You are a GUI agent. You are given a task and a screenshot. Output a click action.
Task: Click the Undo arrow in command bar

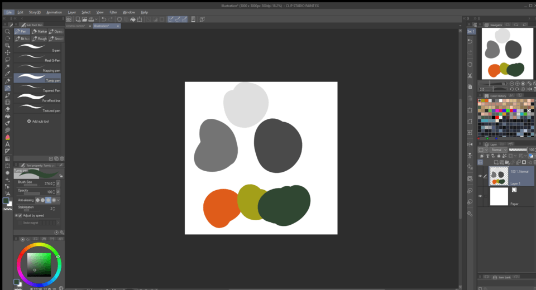[103, 19]
